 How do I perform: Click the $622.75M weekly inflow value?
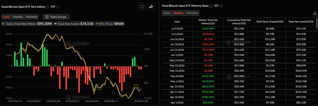pos(208,76)
